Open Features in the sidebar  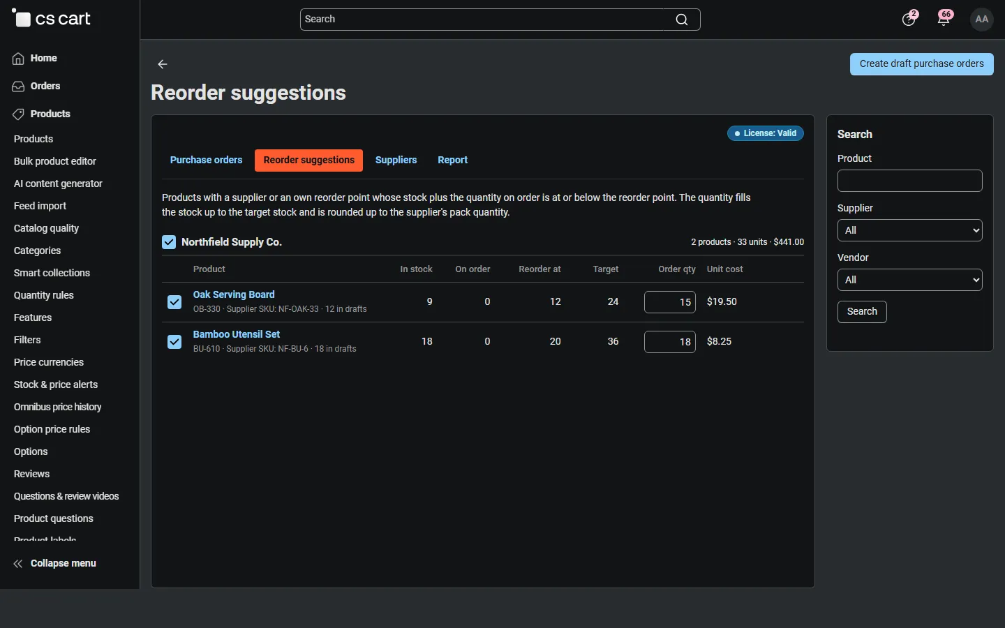click(x=33, y=317)
